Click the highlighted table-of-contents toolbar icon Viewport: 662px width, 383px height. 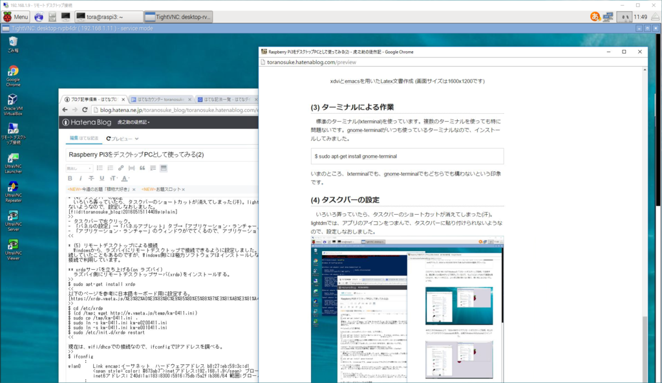(164, 168)
